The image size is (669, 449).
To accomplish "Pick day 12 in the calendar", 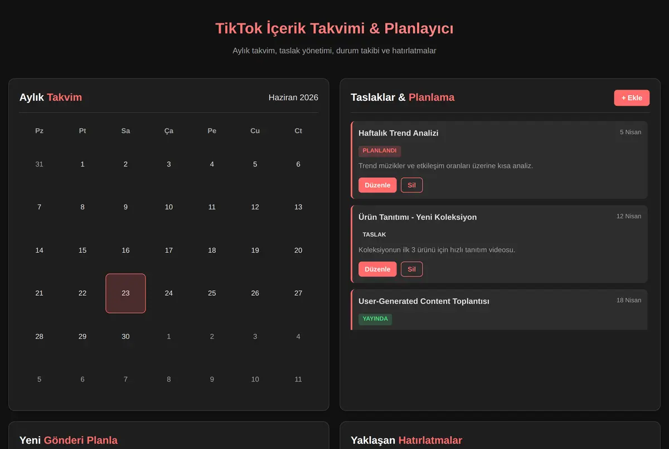I will pyautogui.click(x=255, y=207).
